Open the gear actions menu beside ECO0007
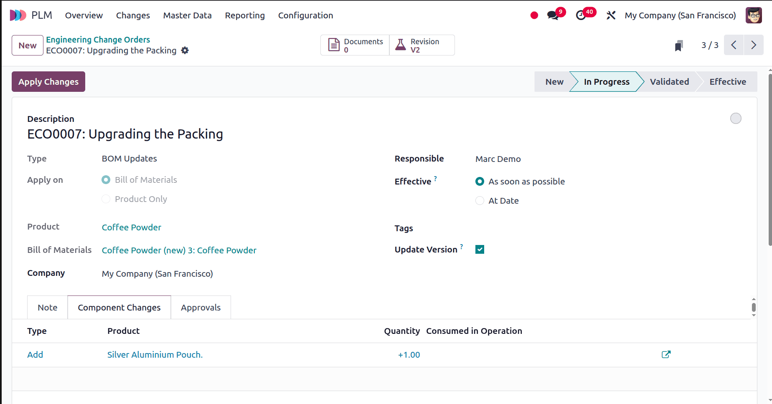The image size is (772, 404). tap(185, 50)
